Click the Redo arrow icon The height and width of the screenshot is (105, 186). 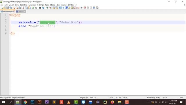(x=36, y=8)
